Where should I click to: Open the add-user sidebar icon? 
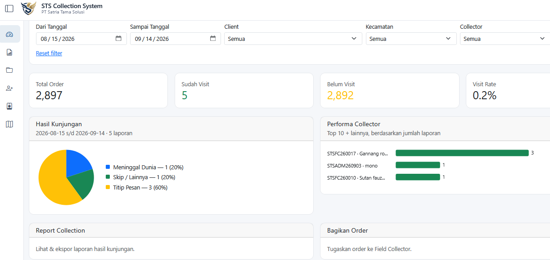[9, 88]
